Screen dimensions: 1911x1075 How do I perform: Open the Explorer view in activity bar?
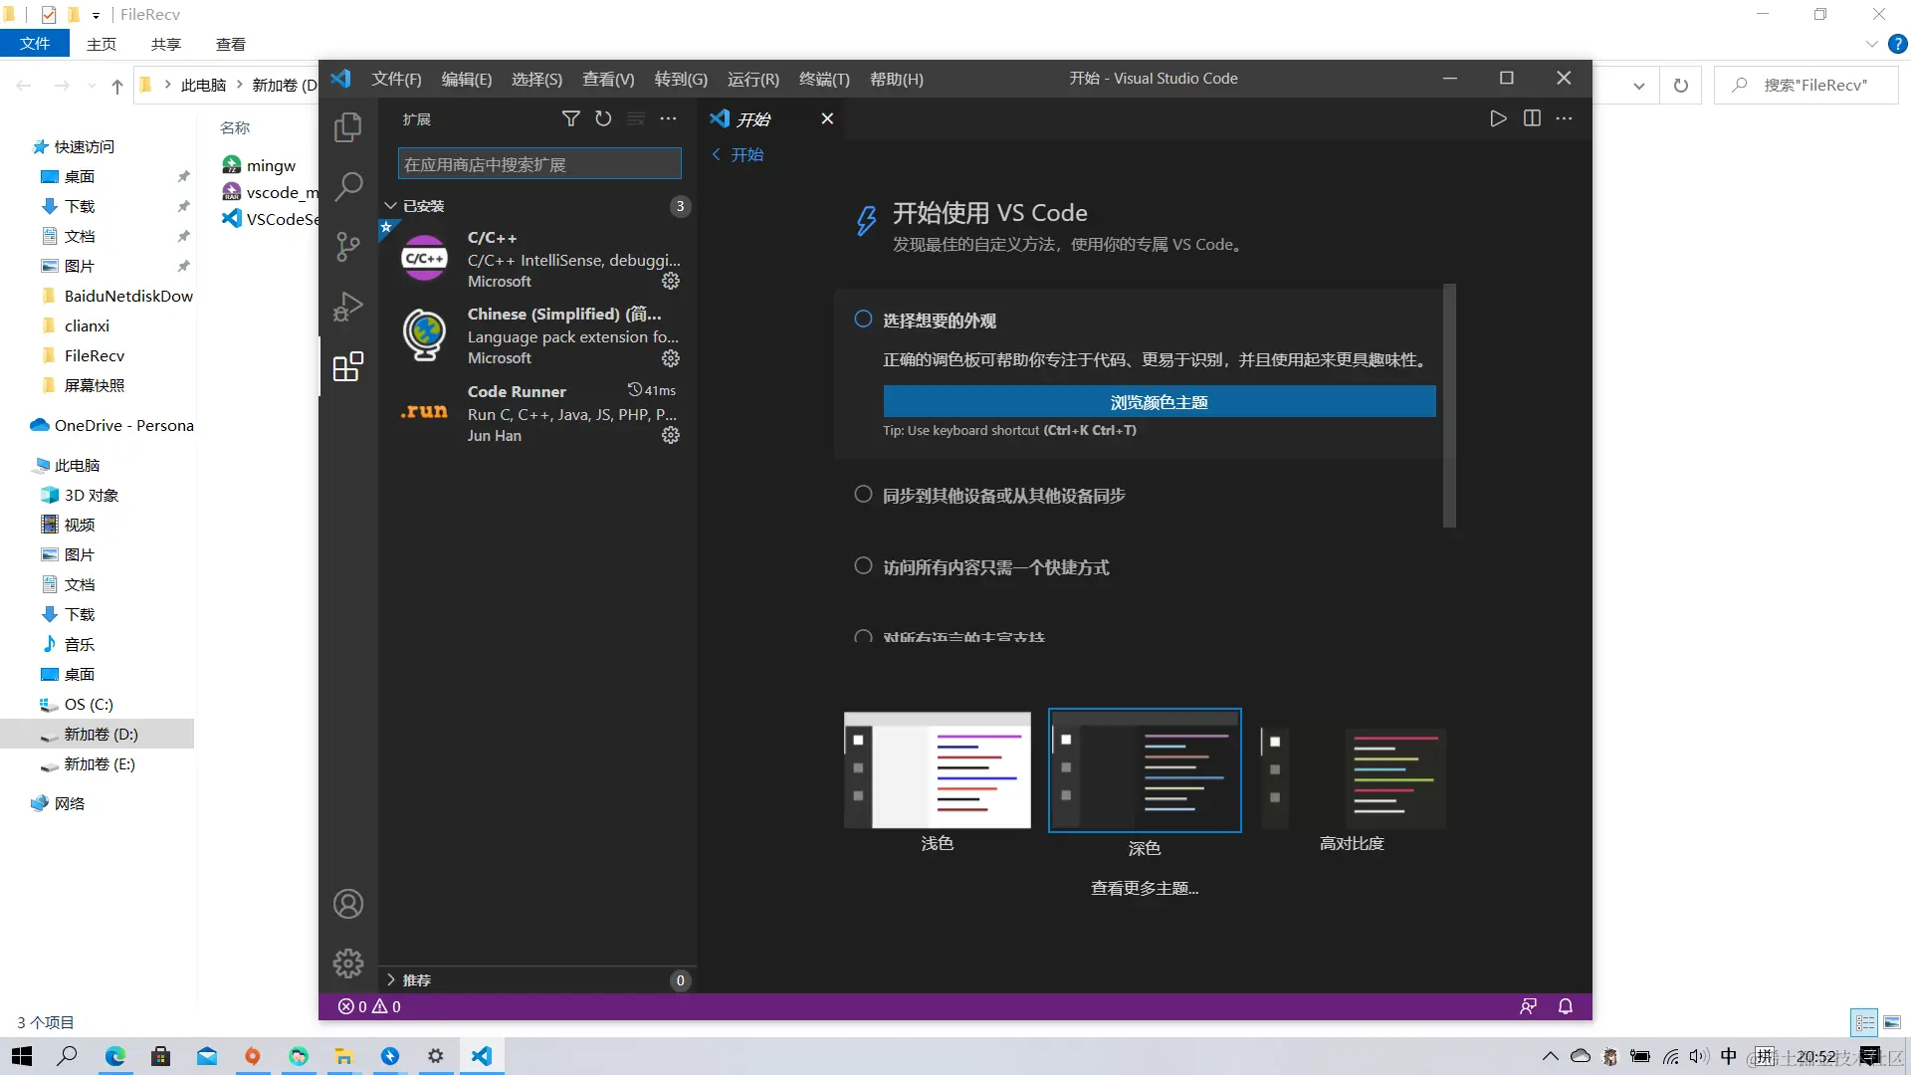347,127
